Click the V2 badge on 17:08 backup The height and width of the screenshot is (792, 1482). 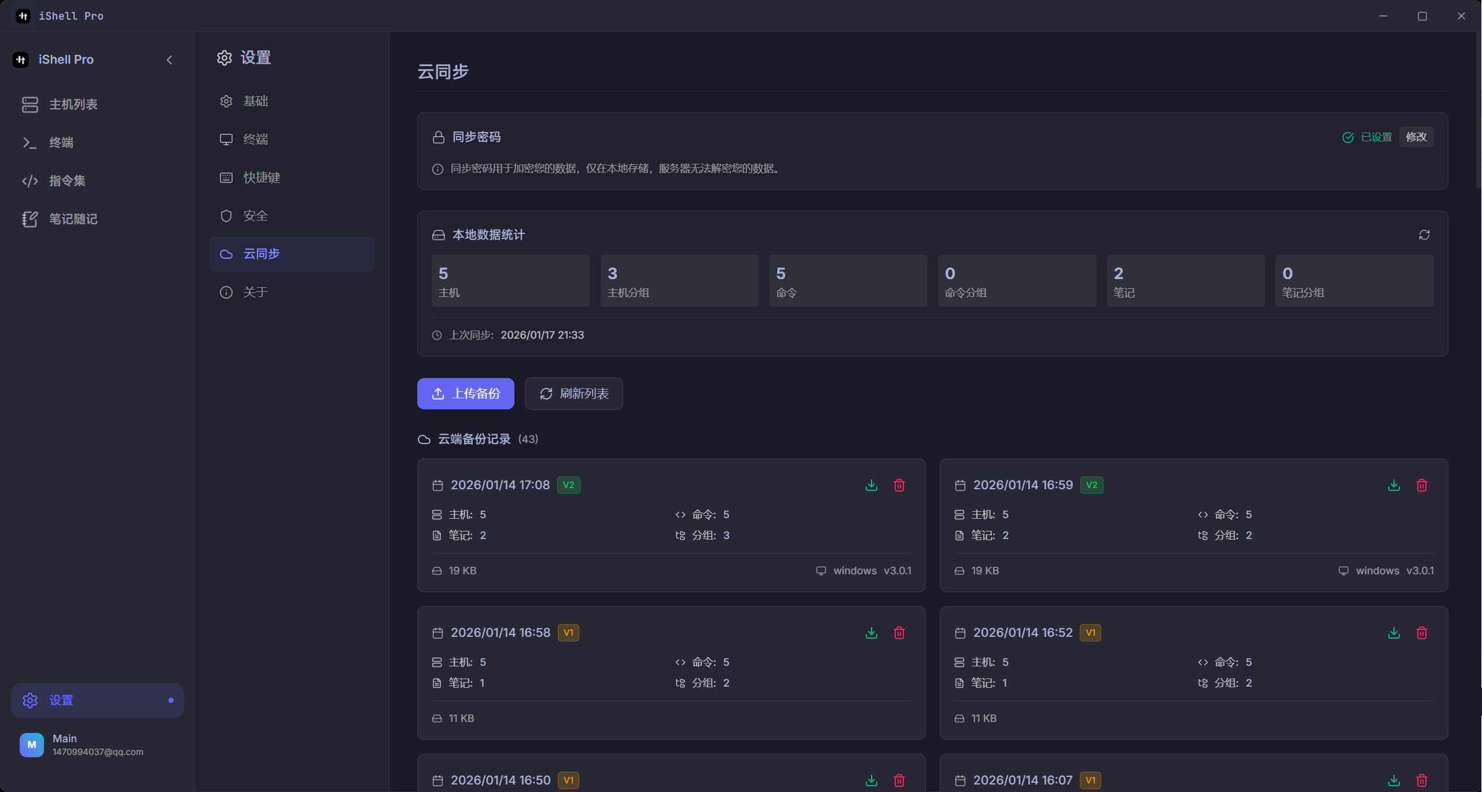click(569, 485)
